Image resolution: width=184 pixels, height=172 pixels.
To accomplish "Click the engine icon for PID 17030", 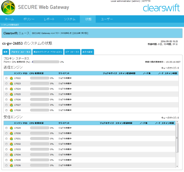I will pyautogui.click(x=11, y=133).
